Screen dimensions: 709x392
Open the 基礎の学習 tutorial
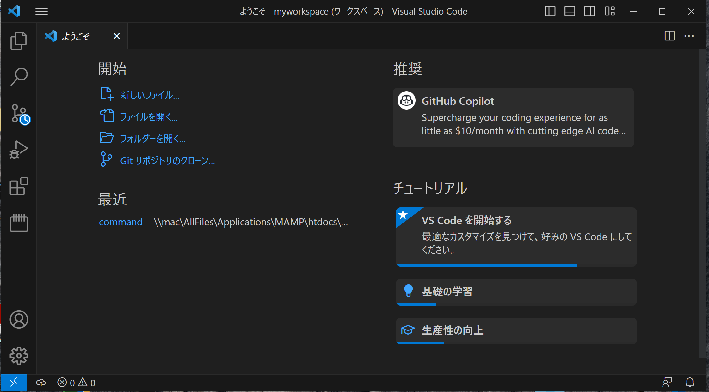[516, 292]
